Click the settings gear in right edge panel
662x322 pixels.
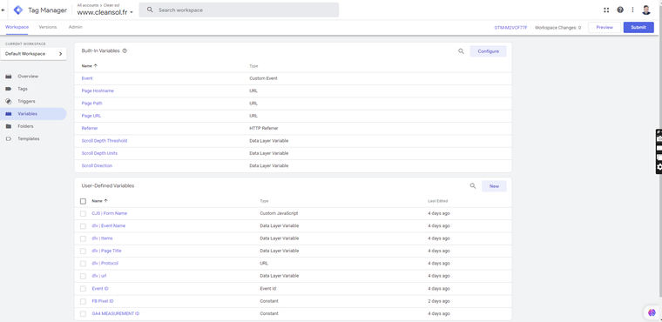(659, 167)
